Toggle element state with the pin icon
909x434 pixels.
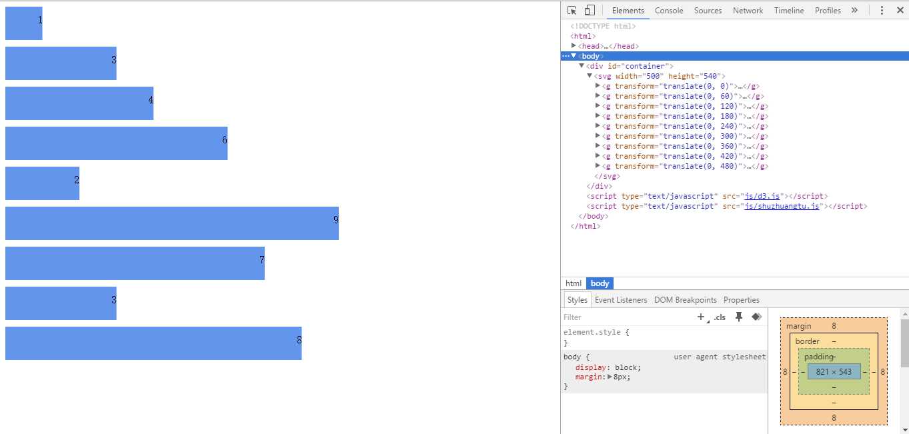(739, 317)
